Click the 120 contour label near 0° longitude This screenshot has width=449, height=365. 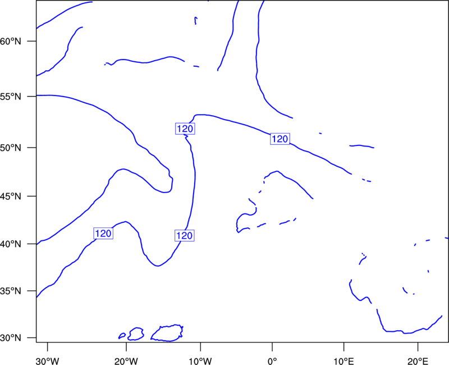tap(280, 139)
